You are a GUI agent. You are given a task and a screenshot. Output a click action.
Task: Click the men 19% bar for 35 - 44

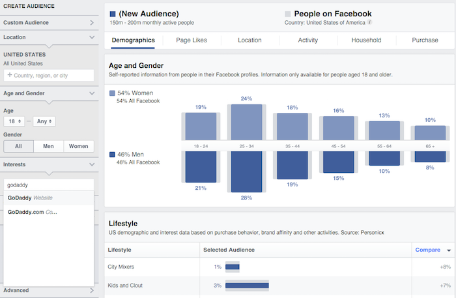pos(292,165)
